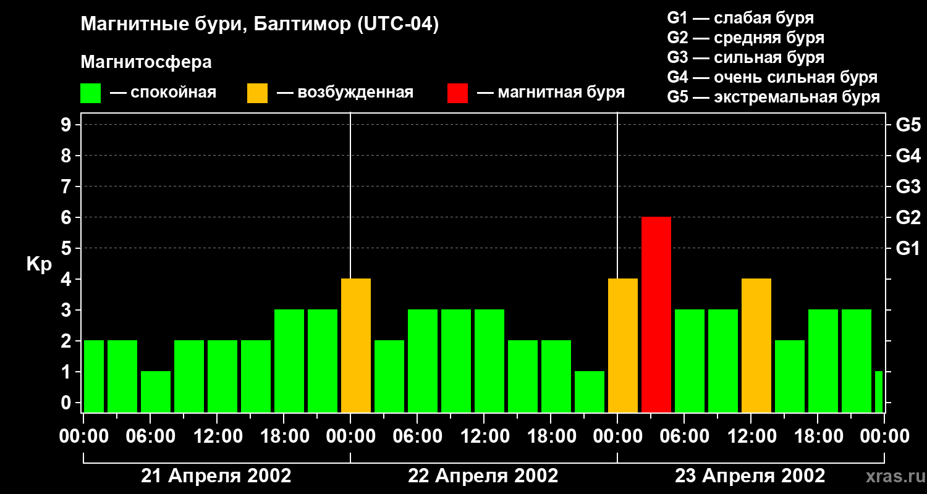The width and height of the screenshot is (927, 494).
Task: Select the orange bar at 12:00 on 23 April
Action: pyautogui.click(x=756, y=345)
